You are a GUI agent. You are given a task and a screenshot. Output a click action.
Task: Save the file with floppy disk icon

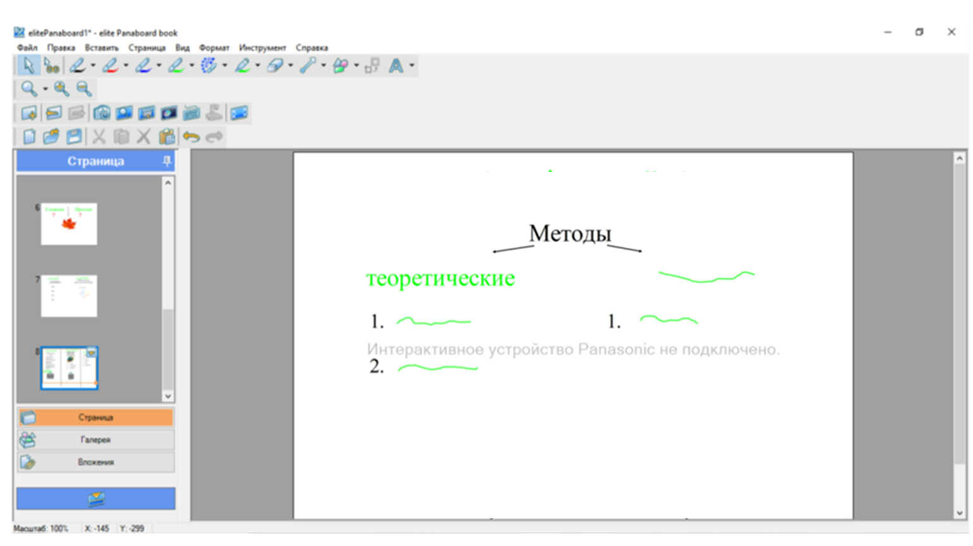[74, 136]
